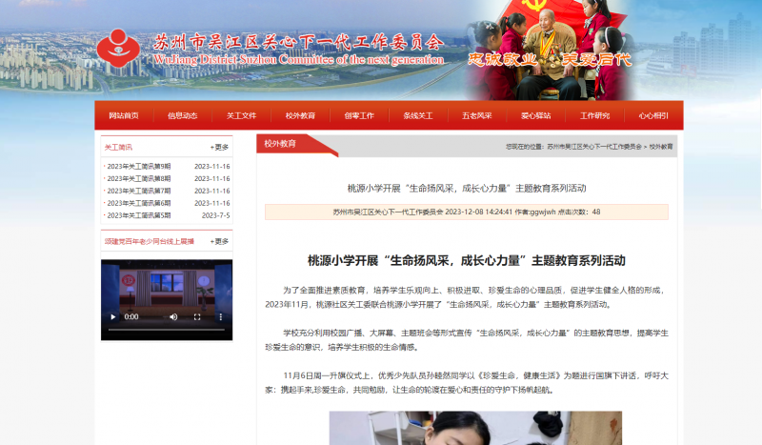Click the red committee logo in header

click(x=118, y=49)
